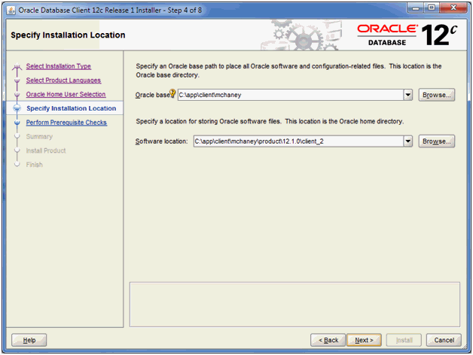Viewport: 473px width, 355px height.
Task: Go to Perform Prerequisite Checks step
Action: pos(66,123)
